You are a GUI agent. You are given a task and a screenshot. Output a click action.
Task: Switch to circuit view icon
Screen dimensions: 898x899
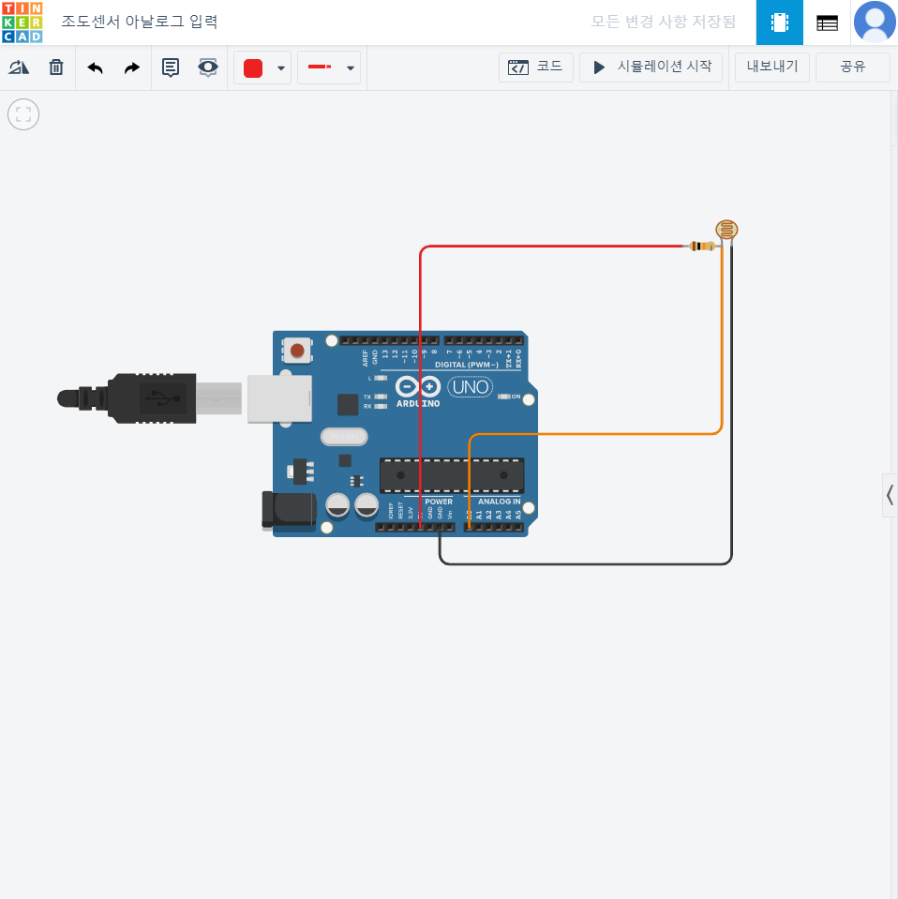pyautogui.click(x=779, y=22)
